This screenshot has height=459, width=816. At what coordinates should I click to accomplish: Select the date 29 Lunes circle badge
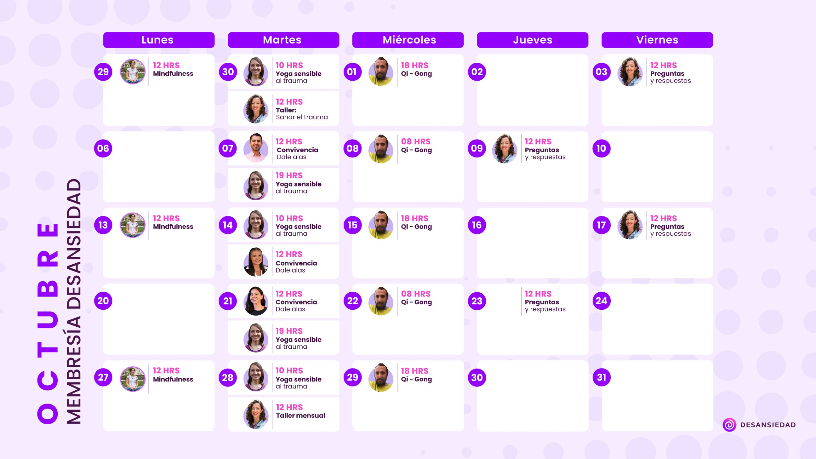click(x=103, y=72)
